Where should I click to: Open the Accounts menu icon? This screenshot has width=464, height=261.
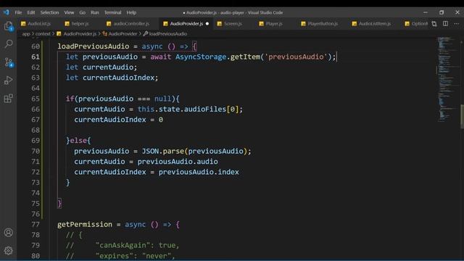(x=9, y=233)
